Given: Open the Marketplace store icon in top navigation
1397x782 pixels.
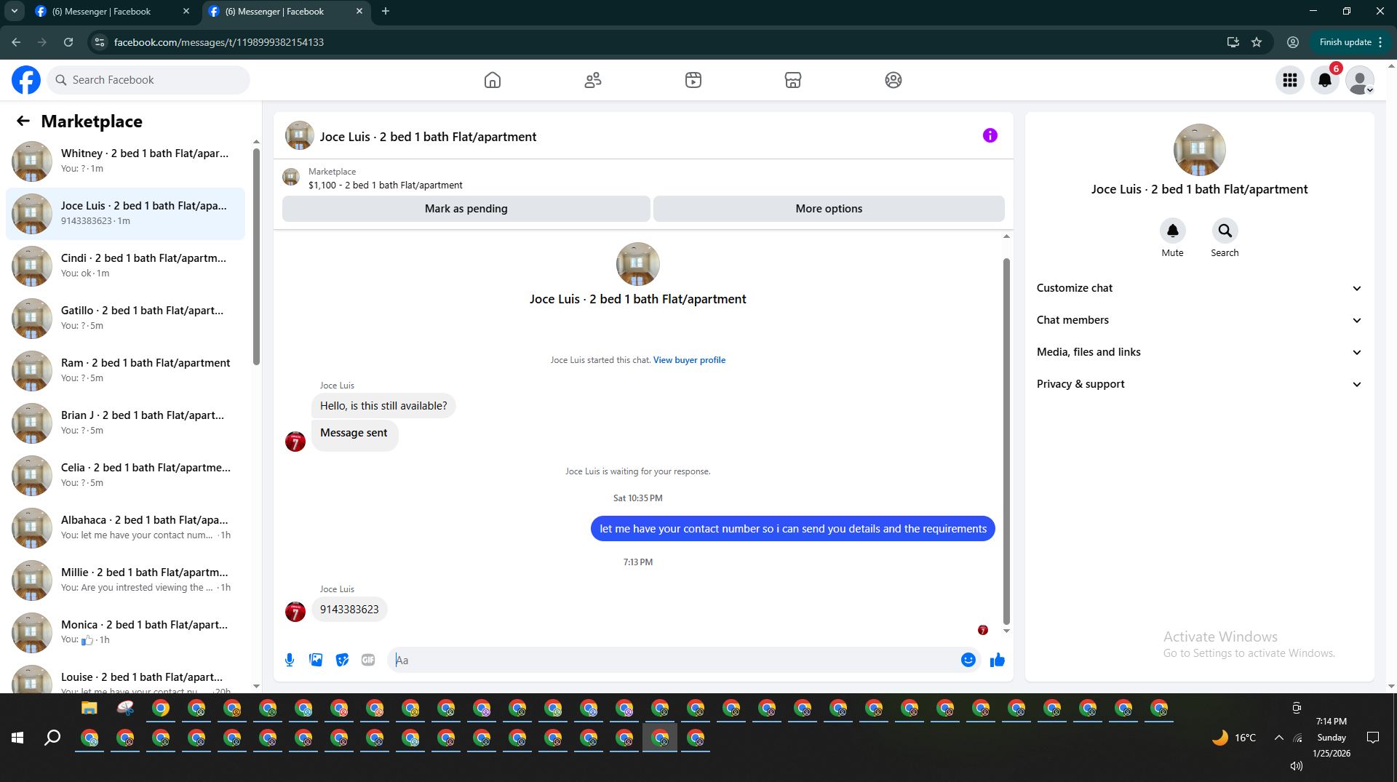Looking at the screenshot, I should pos(793,80).
